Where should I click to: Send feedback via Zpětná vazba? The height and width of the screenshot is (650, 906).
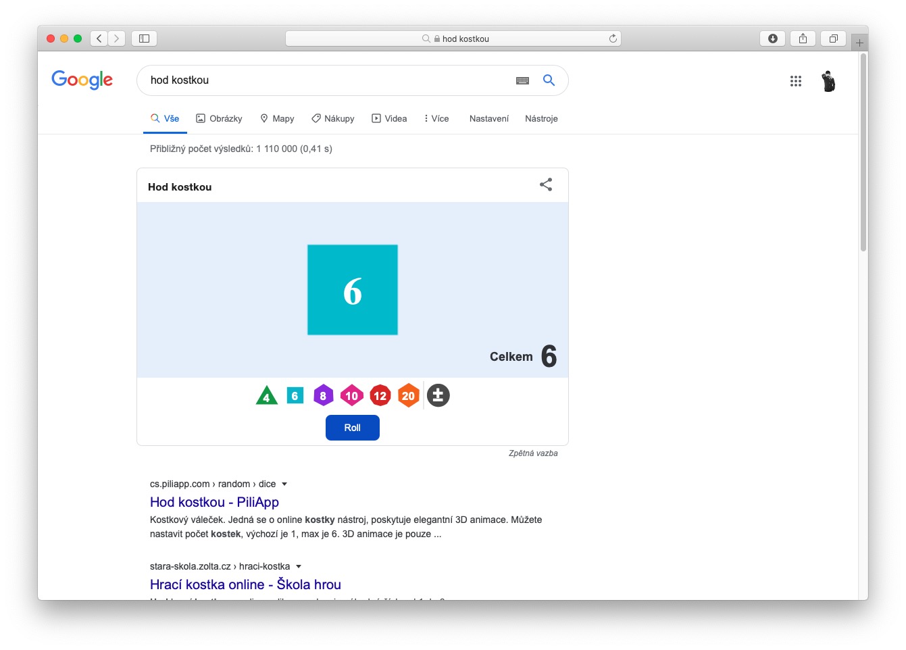click(x=533, y=453)
